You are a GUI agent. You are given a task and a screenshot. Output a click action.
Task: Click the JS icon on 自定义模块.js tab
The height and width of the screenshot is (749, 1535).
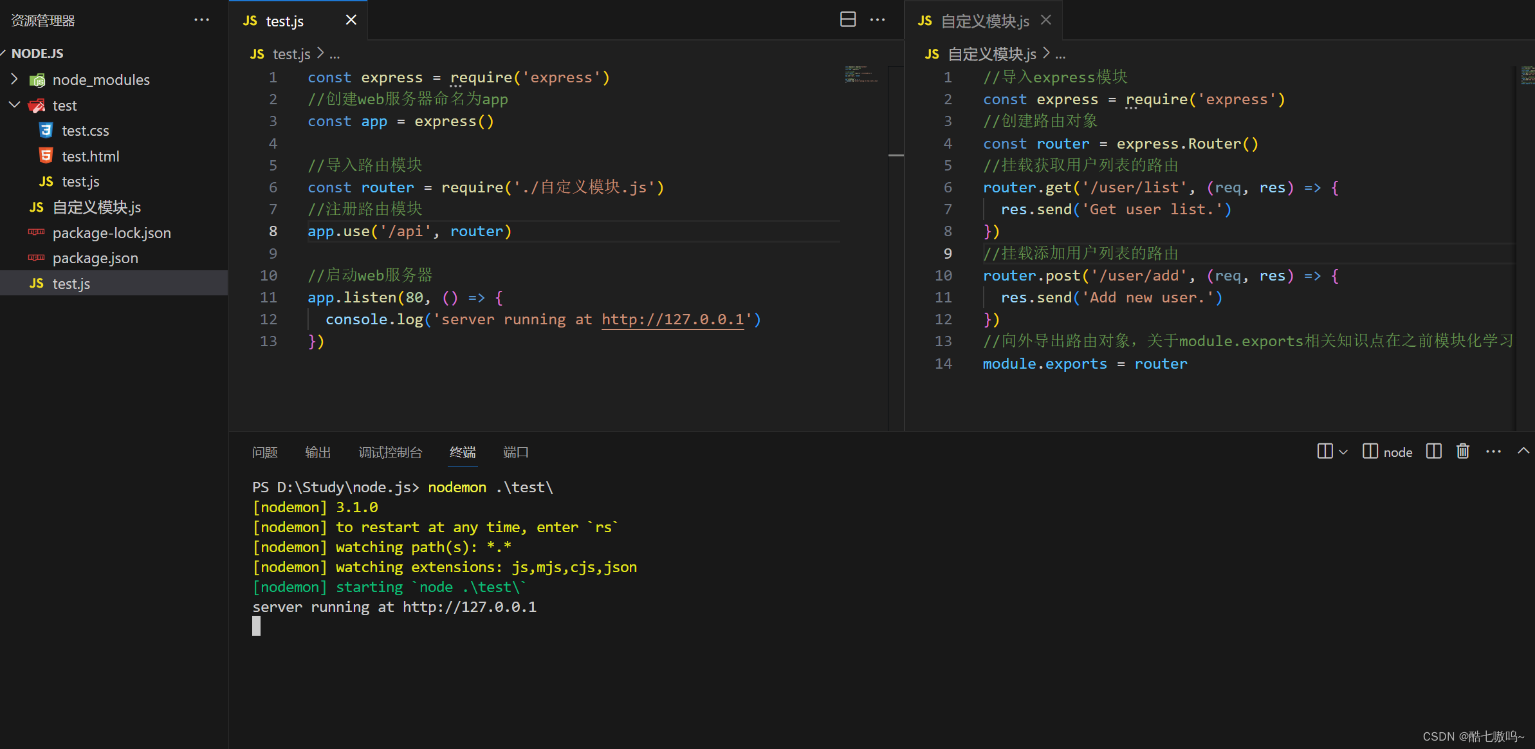(925, 21)
